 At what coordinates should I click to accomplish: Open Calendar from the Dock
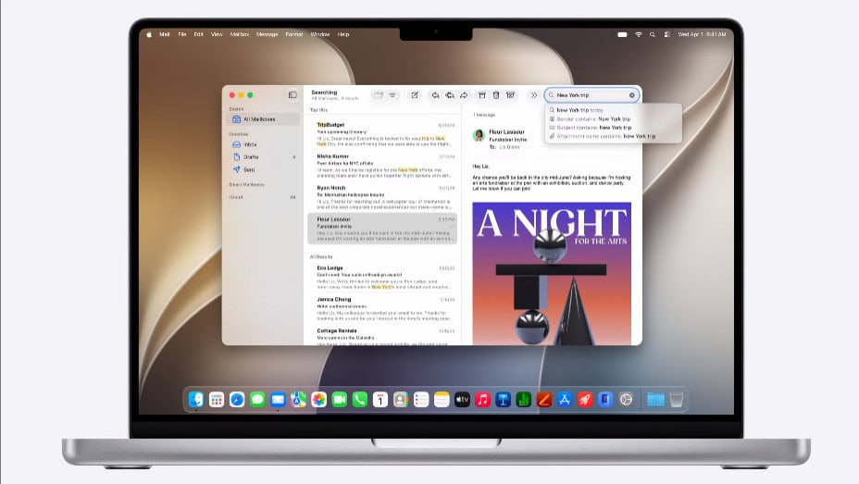[380, 400]
